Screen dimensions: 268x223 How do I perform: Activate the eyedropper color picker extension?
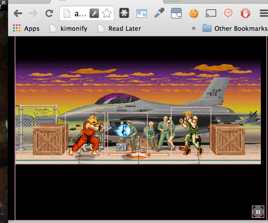click(159, 13)
